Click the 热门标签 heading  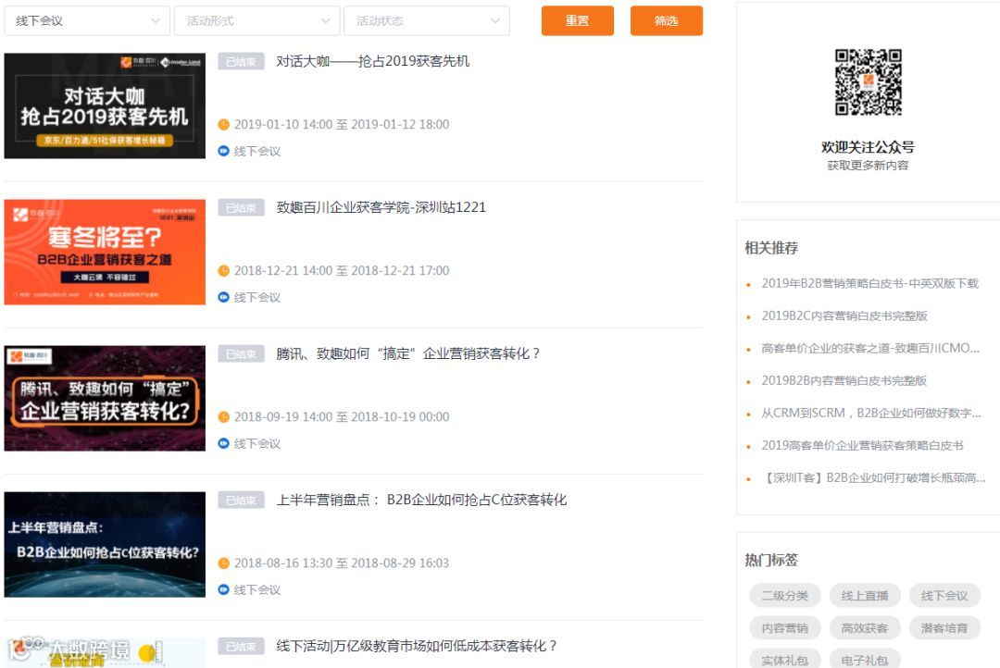771,560
